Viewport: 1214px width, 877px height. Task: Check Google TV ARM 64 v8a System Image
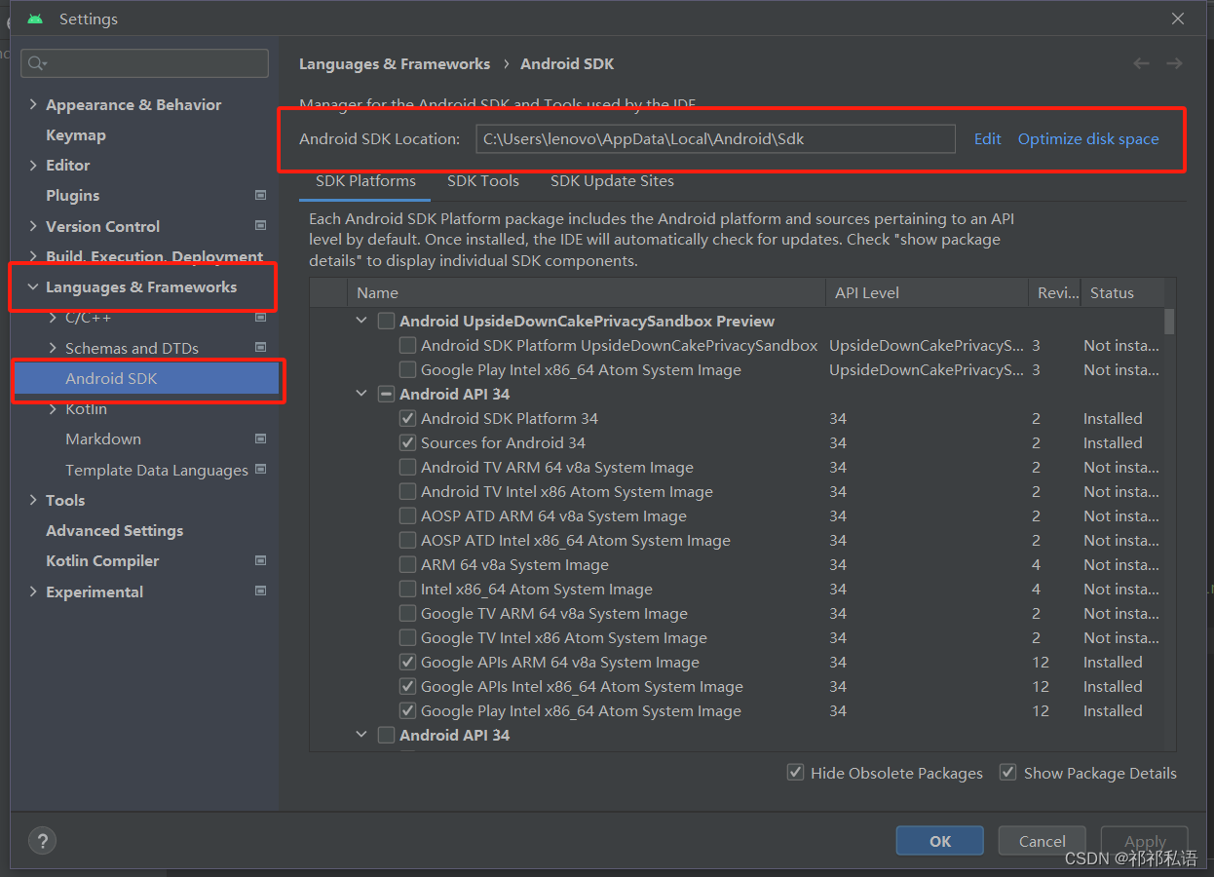pos(408,613)
